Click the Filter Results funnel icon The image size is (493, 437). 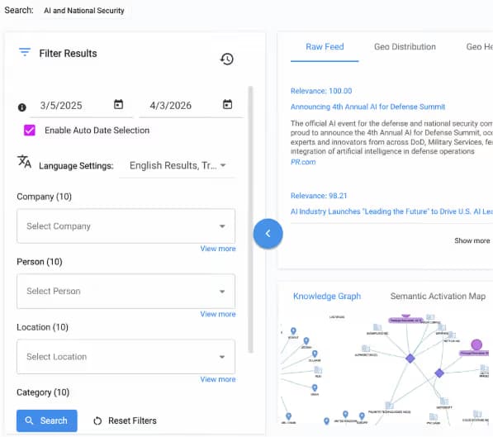(25, 52)
